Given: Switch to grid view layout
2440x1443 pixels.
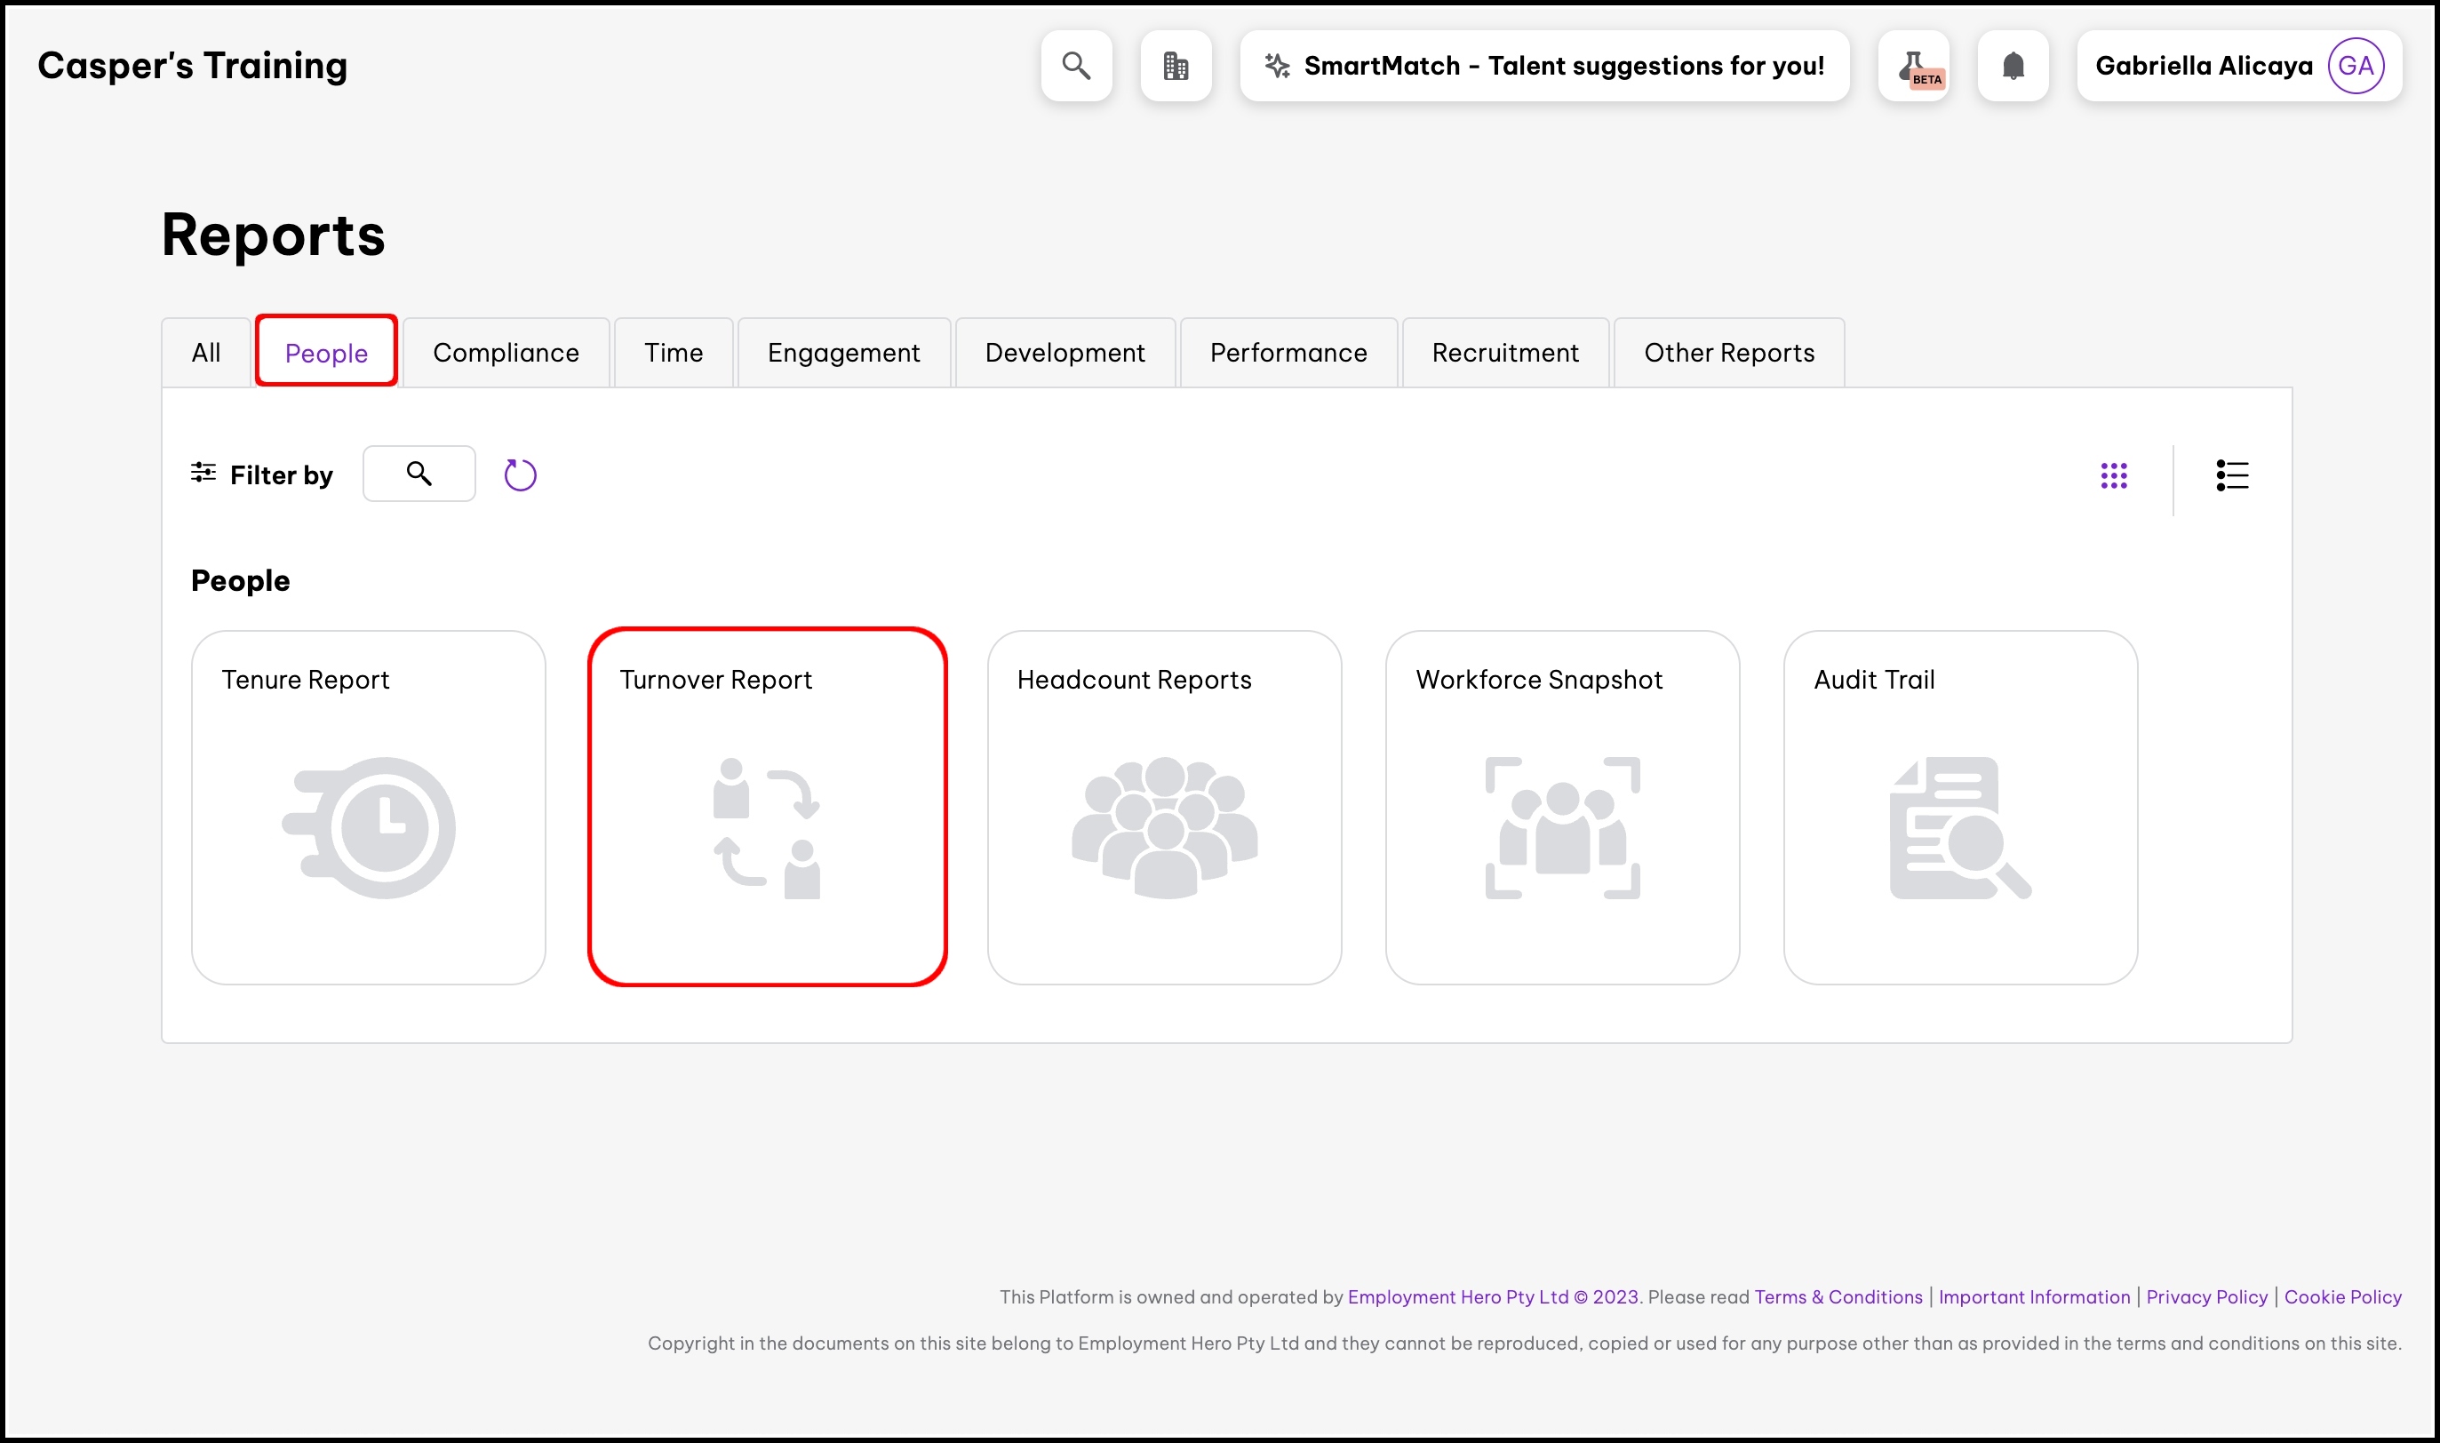Looking at the screenshot, I should pyautogui.click(x=2113, y=475).
